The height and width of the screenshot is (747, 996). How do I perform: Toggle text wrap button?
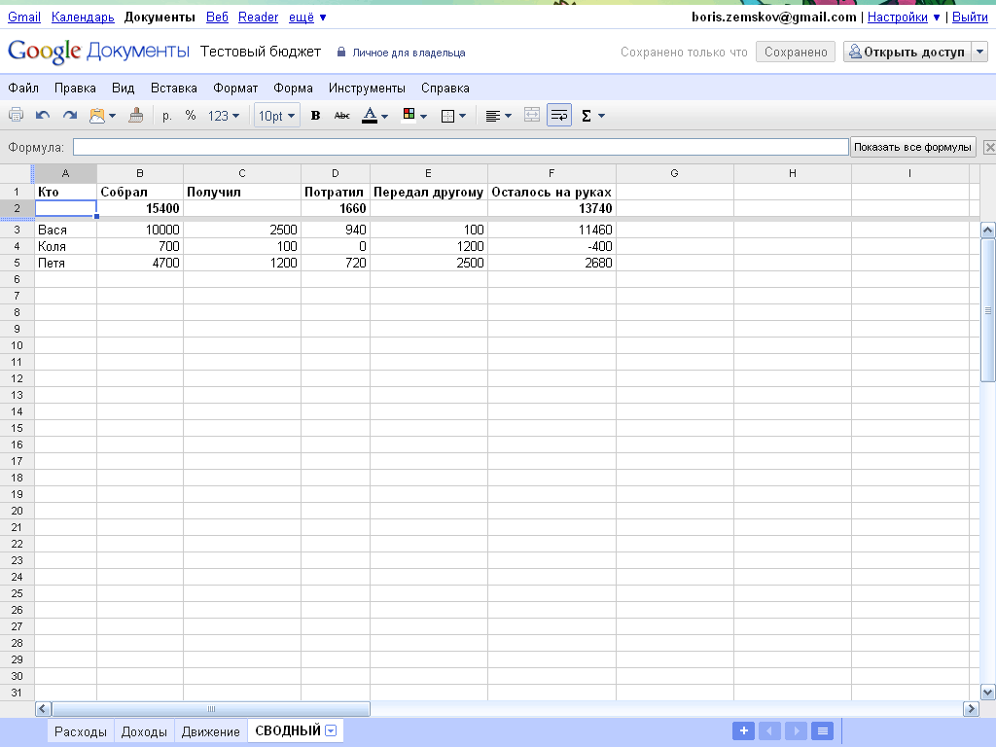(x=558, y=116)
